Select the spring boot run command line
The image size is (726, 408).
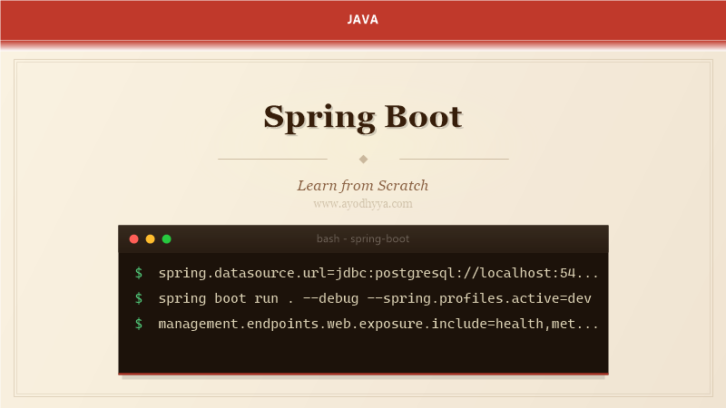(x=375, y=298)
